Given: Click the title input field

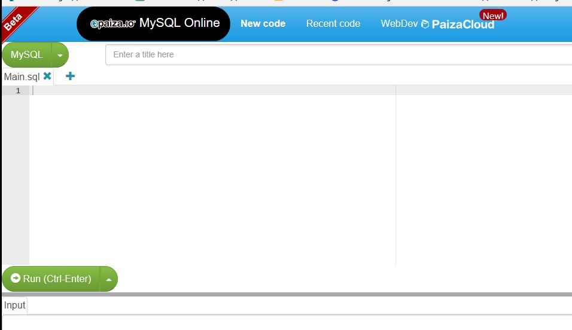Looking at the screenshot, I should click(339, 54).
